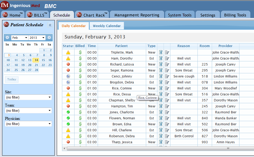Click green check status for Flowers, Norman
This screenshot has height=157, width=254.
(68, 118)
